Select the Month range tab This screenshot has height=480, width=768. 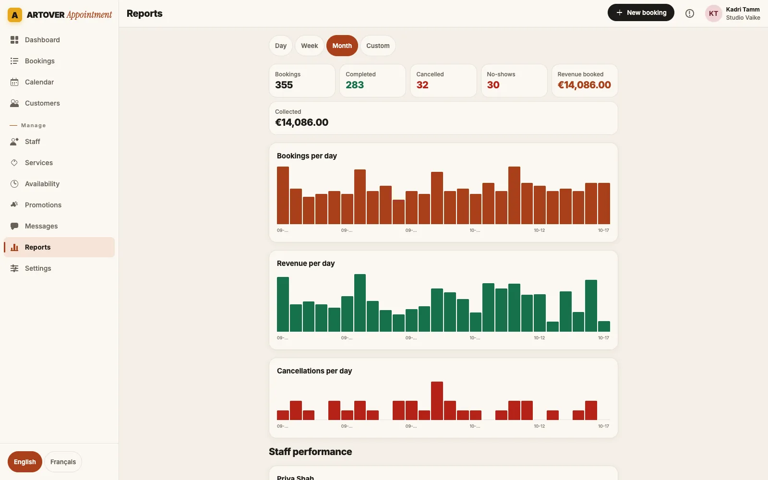click(342, 46)
